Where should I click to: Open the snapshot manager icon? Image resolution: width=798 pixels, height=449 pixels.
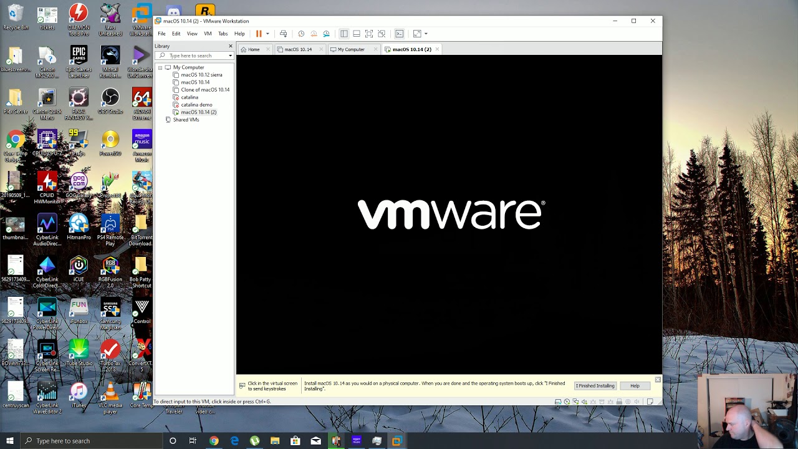[326, 34]
